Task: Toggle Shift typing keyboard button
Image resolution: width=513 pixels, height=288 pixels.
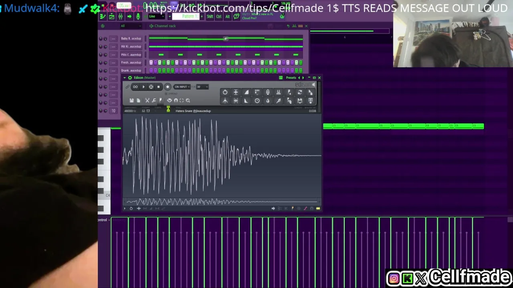Action: click(x=210, y=16)
